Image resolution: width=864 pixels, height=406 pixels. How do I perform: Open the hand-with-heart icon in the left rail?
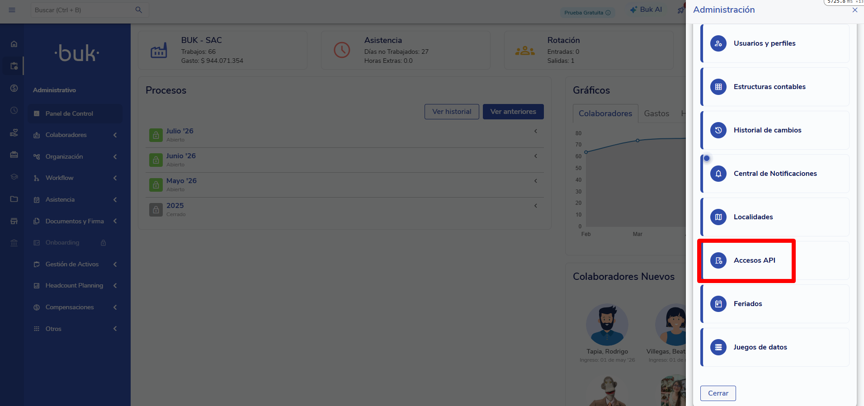click(14, 132)
